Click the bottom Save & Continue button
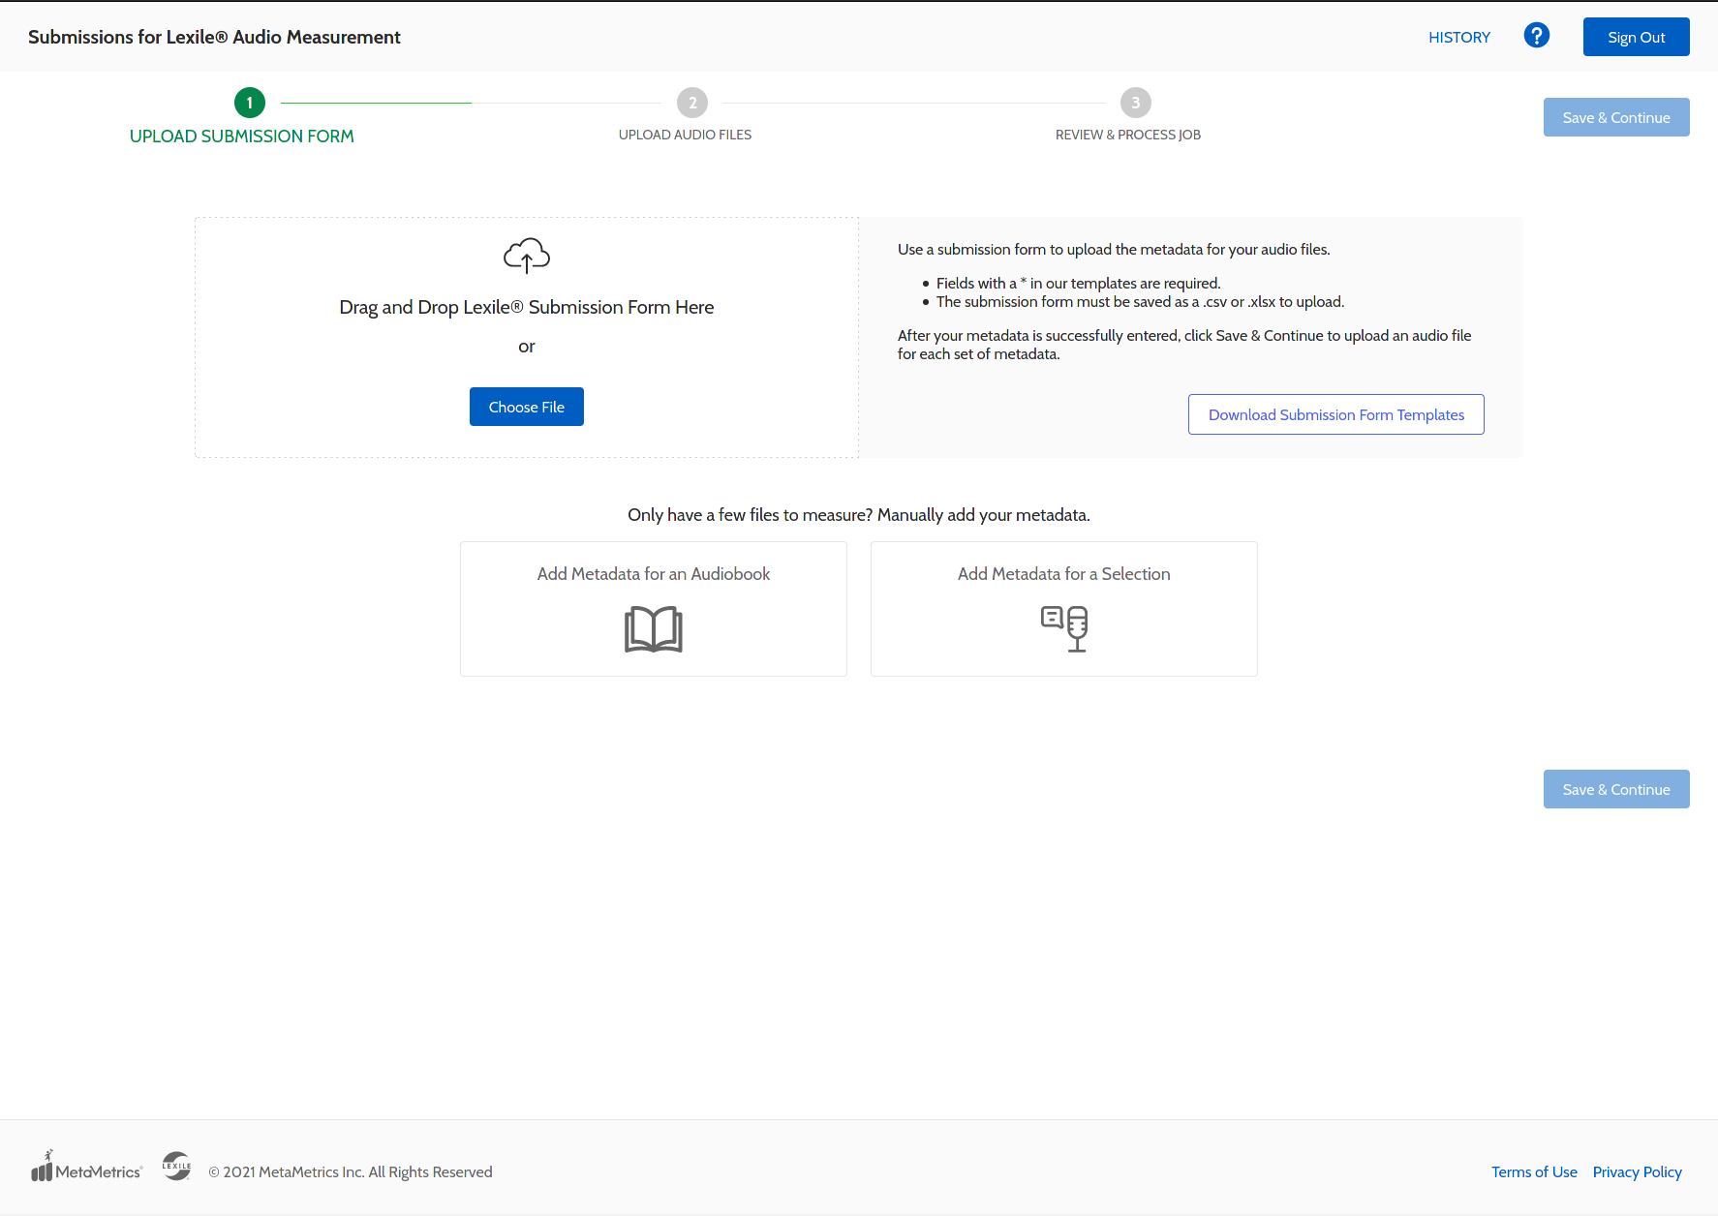 pyautogui.click(x=1616, y=789)
